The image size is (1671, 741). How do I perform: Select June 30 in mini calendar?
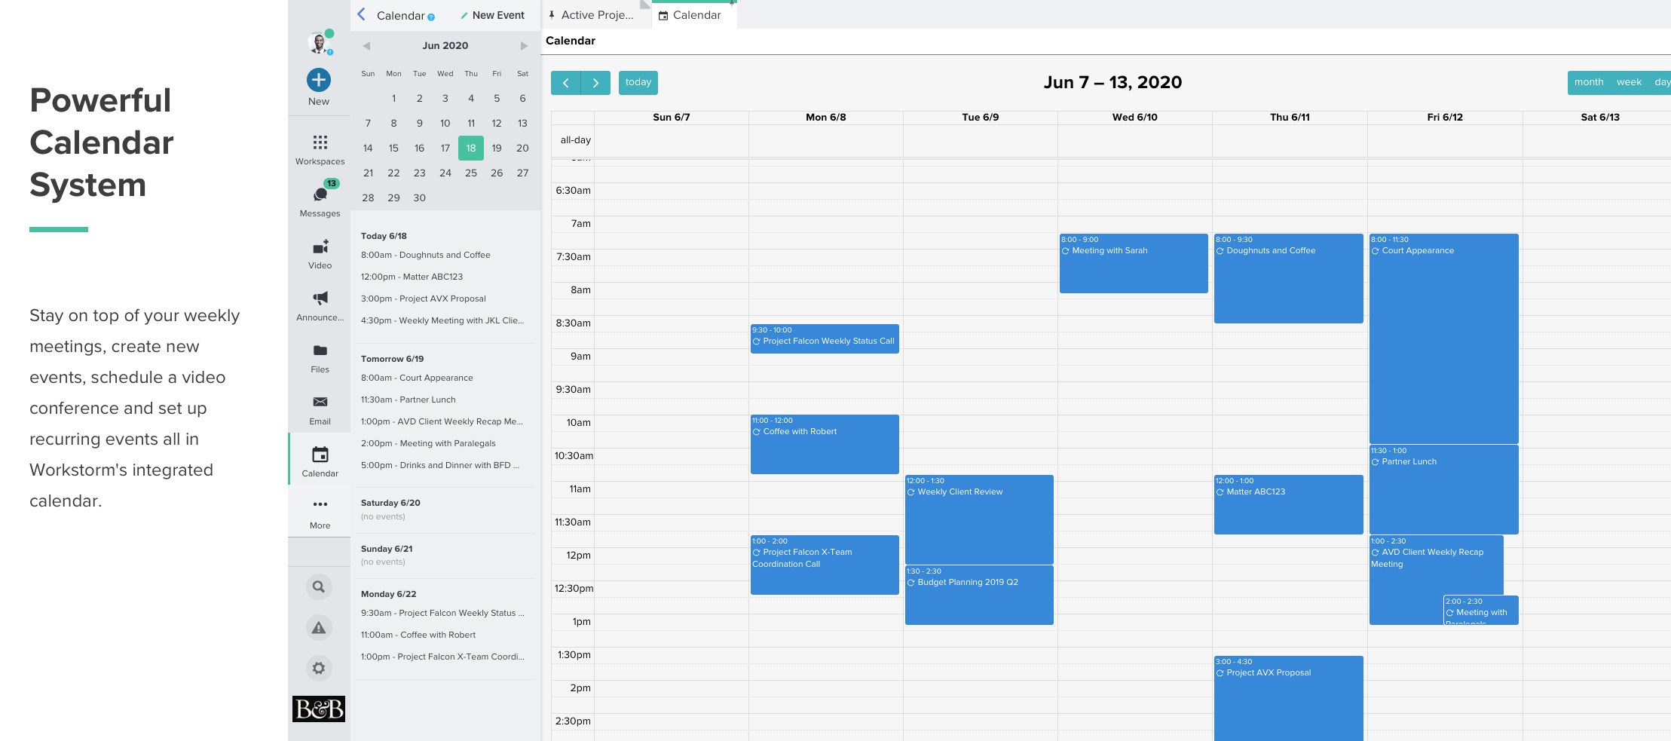[x=420, y=197]
